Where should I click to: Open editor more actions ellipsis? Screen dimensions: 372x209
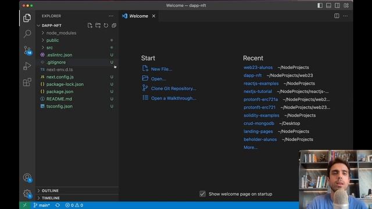pos(345,16)
